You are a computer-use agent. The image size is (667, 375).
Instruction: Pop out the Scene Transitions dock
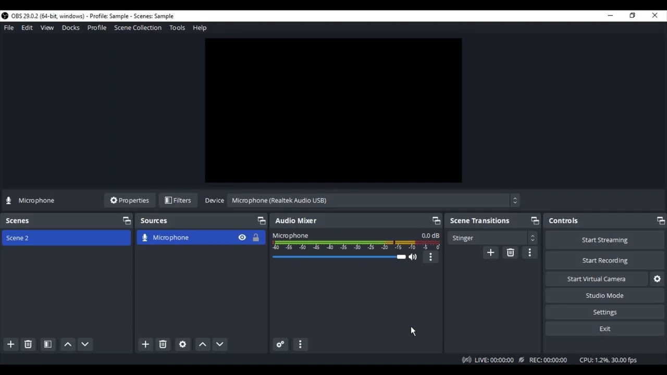pos(535,221)
